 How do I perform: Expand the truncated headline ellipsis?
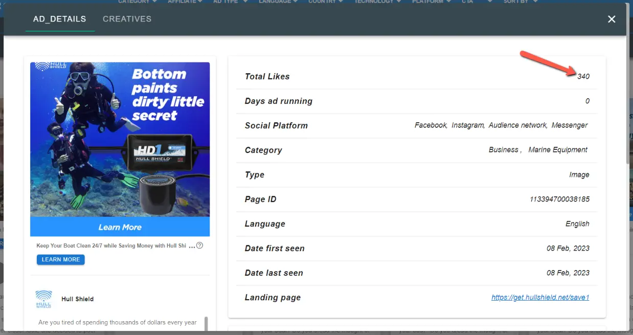pos(192,246)
